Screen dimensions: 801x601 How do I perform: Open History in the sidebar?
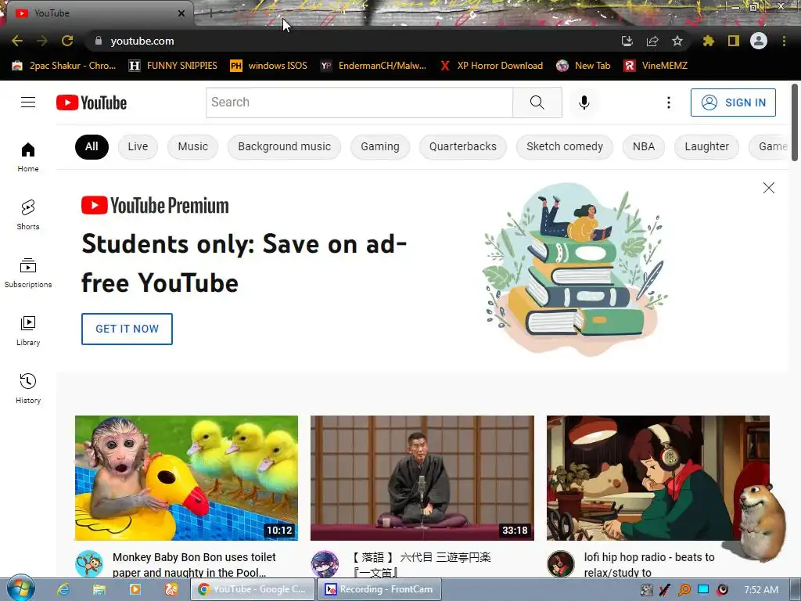click(x=28, y=388)
